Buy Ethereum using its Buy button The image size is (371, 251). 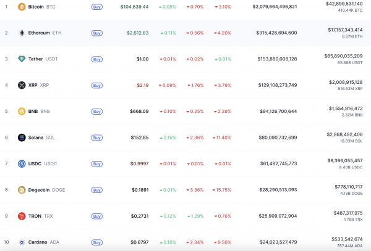97,33
